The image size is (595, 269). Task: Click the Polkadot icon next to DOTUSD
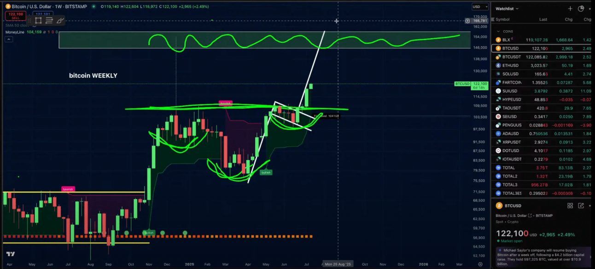(x=498, y=150)
